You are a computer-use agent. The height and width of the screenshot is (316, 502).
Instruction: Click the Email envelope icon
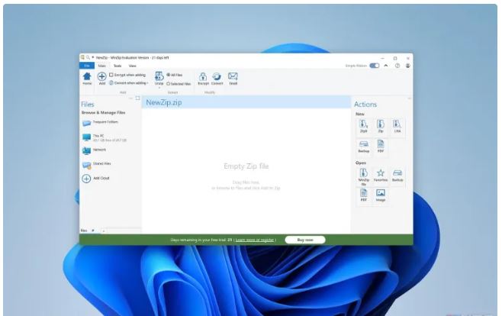coord(233,76)
